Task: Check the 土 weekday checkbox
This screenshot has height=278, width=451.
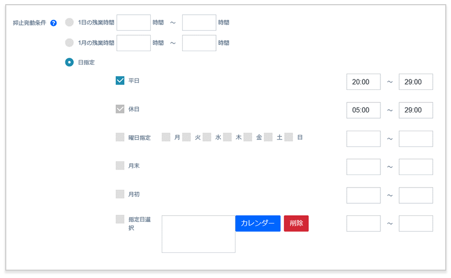Action: (x=268, y=137)
